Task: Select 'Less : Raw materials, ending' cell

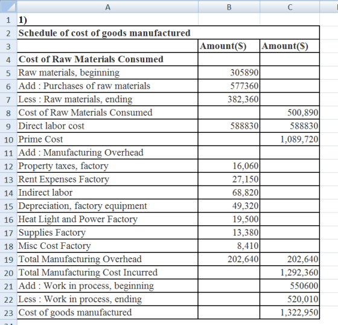Action: (x=107, y=99)
